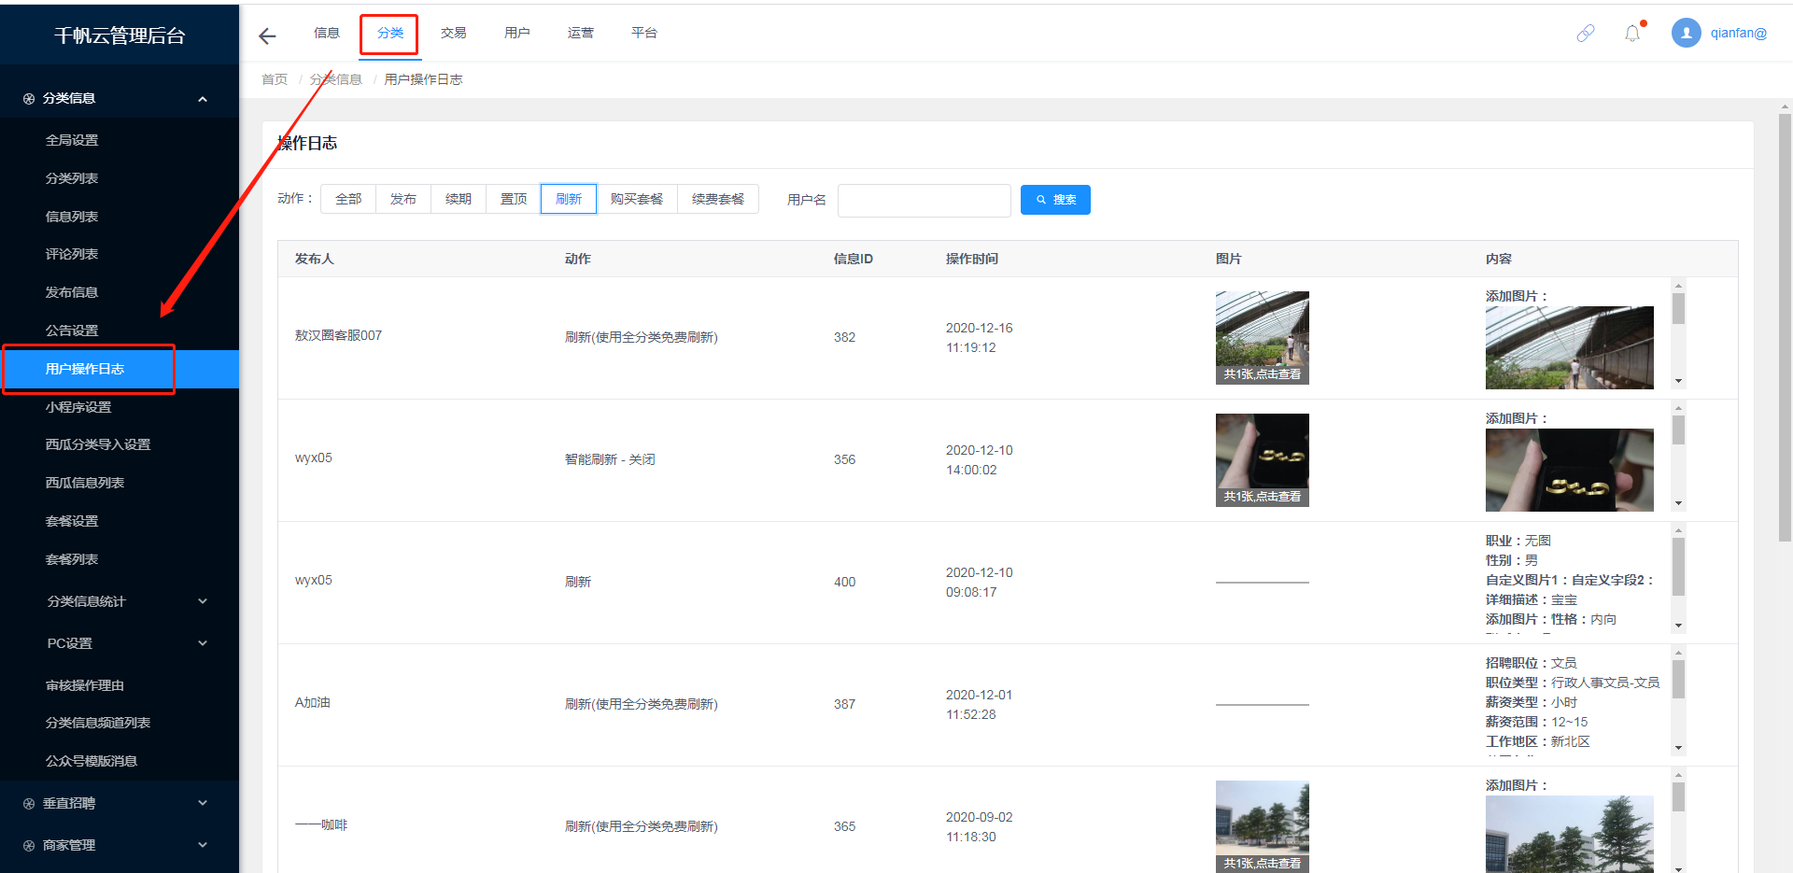Expand the 分类信息统计 submenu
The width and height of the screenshot is (1793, 873).
(x=203, y=601)
